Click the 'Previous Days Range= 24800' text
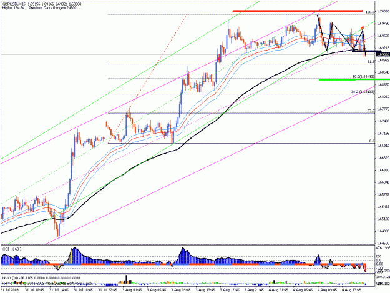The width and height of the screenshot is (390, 293). 52,8
